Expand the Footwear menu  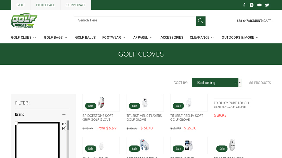pos(114,38)
